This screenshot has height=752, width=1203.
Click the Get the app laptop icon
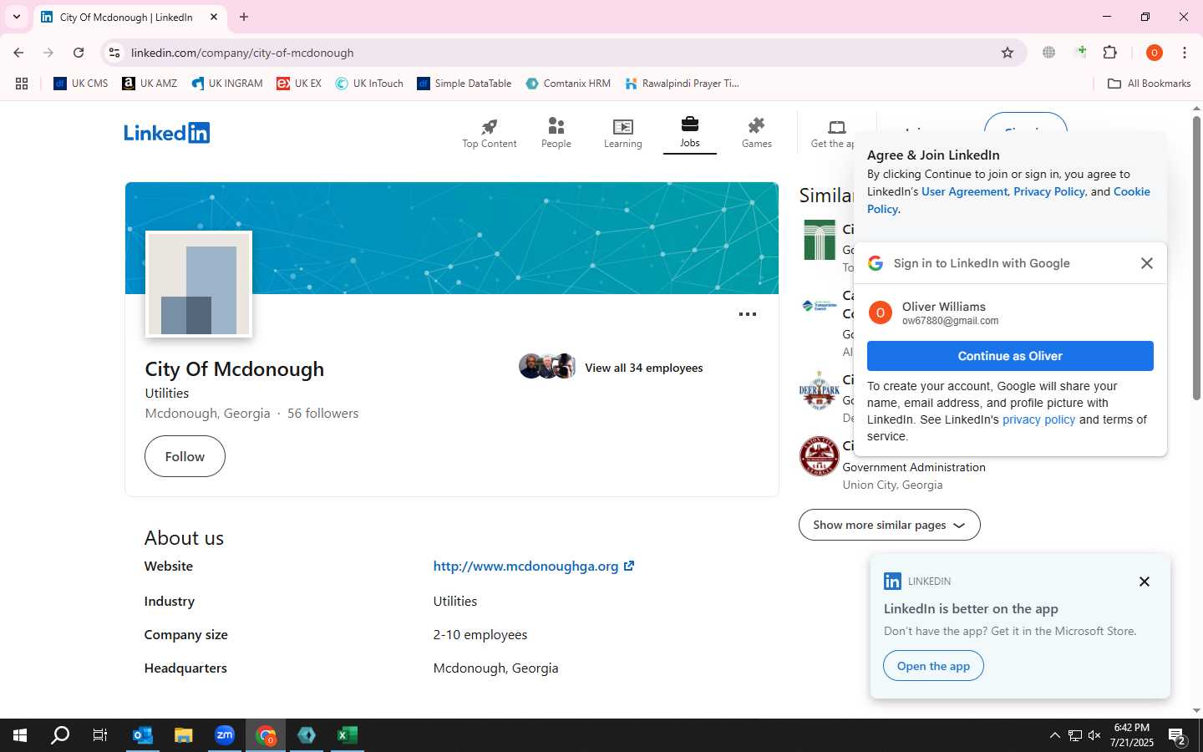836,127
